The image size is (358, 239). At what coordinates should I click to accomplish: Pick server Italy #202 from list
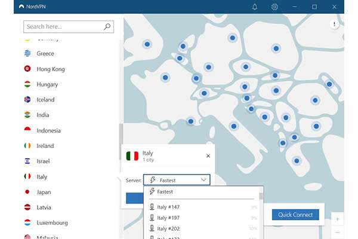168,228
